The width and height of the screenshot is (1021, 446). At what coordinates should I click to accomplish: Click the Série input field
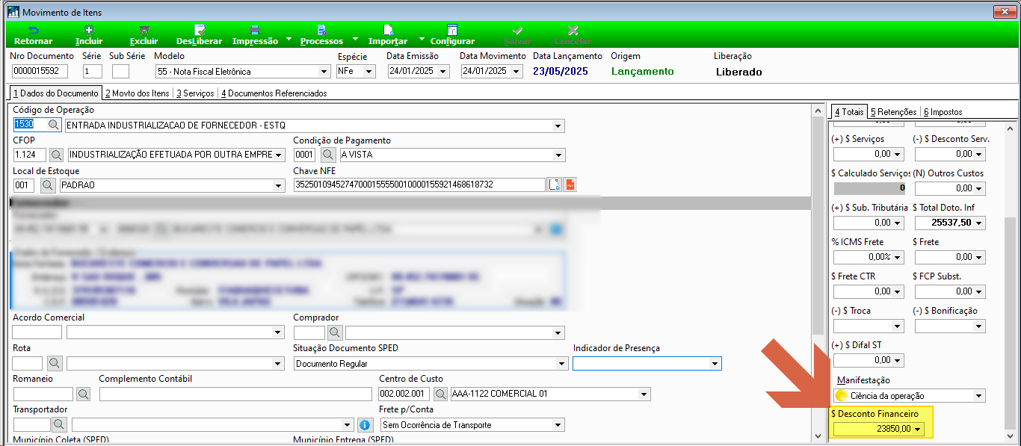point(93,72)
